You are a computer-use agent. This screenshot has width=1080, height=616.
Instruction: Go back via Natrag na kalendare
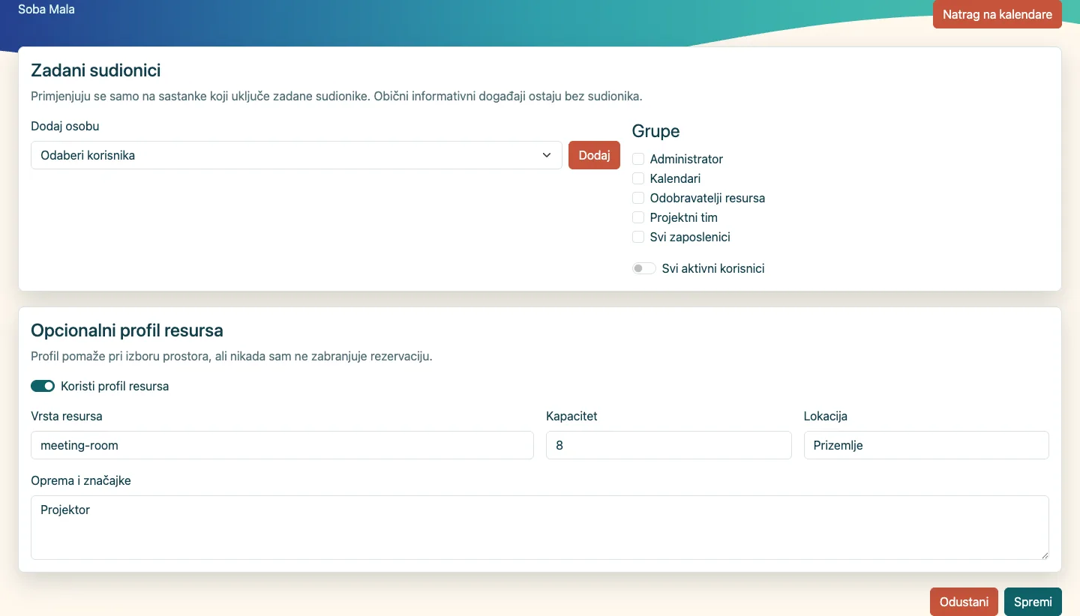click(x=997, y=14)
